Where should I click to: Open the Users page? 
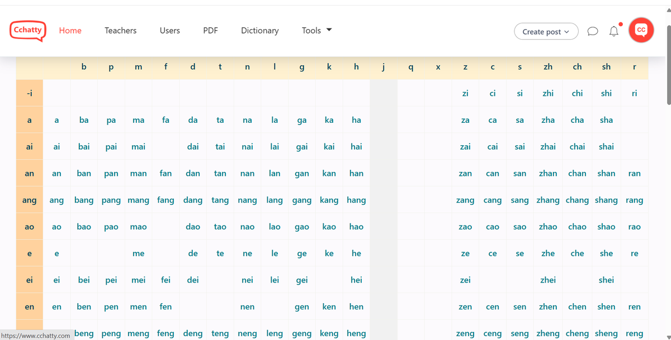coord(169,30)
